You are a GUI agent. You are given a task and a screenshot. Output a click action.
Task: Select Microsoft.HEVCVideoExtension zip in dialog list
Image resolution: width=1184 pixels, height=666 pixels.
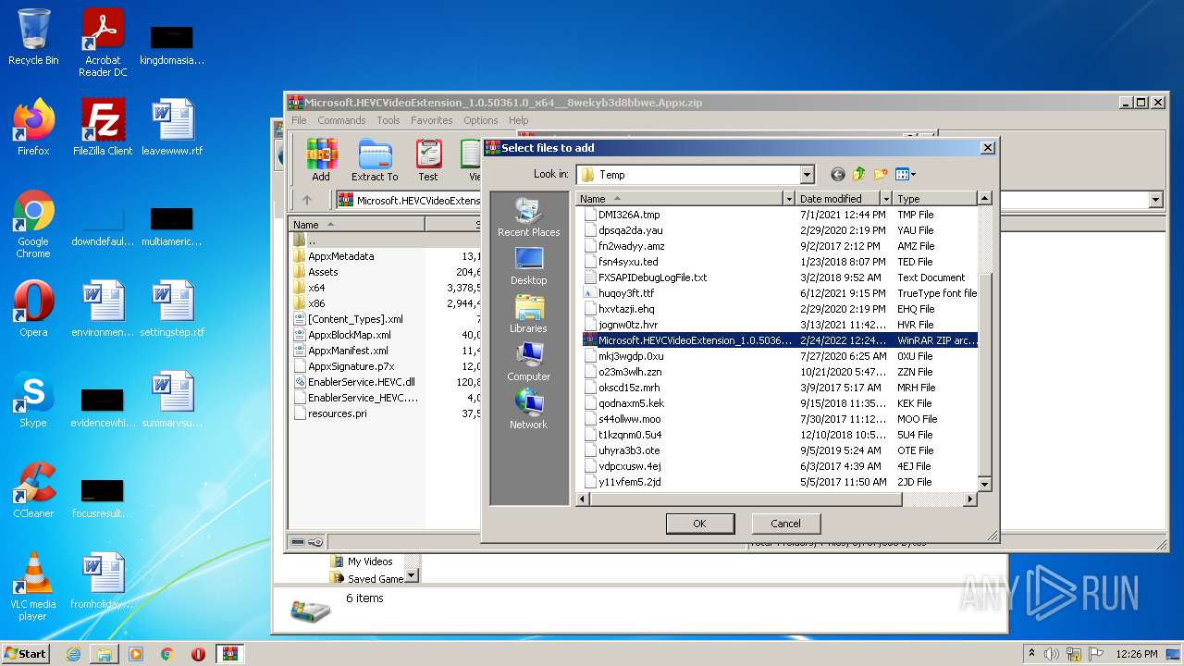[x=780, y=340]
